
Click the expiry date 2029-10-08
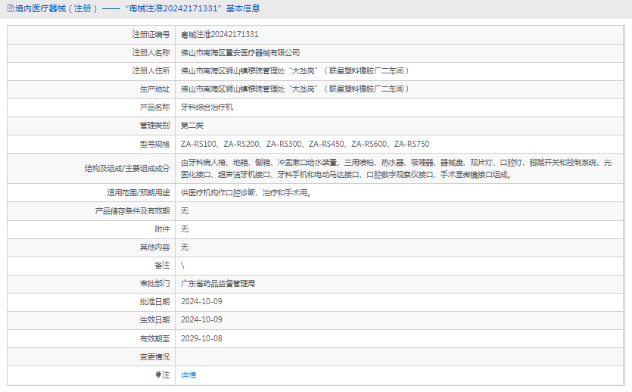coord(201,339)
